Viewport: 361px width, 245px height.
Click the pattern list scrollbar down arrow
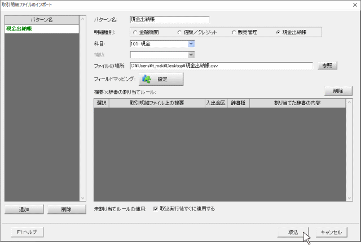(x=83, y=198)
